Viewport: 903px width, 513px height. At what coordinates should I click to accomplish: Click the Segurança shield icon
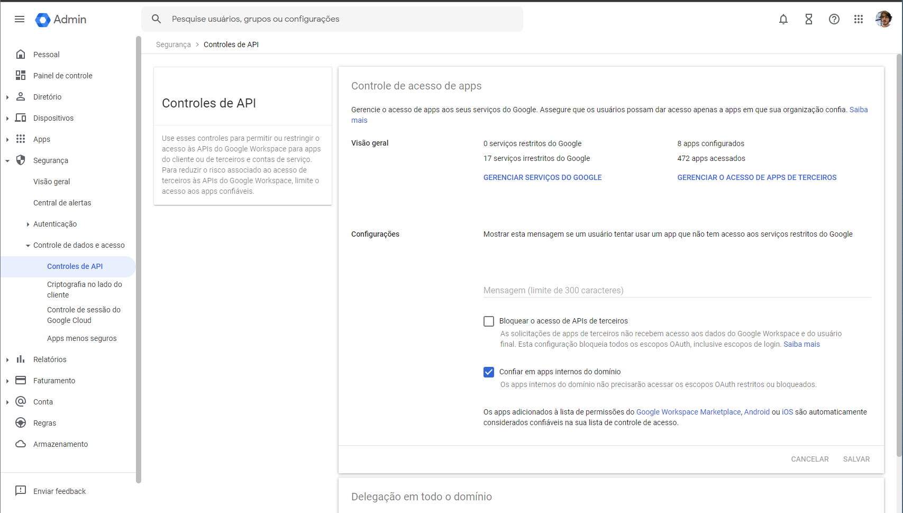click(21, 160)
